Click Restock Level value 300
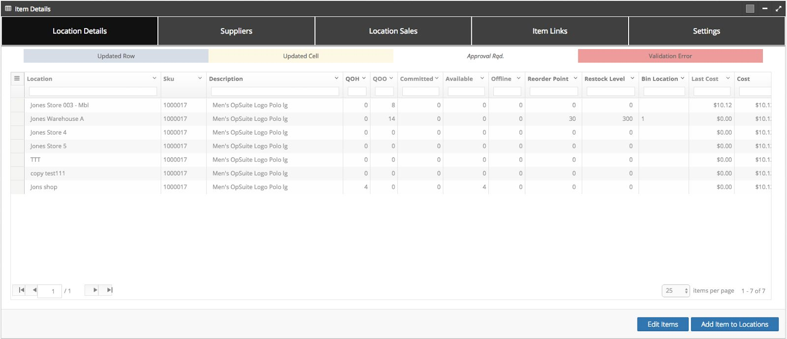This screenshot has width=787, height=339. tap(627, 119)
